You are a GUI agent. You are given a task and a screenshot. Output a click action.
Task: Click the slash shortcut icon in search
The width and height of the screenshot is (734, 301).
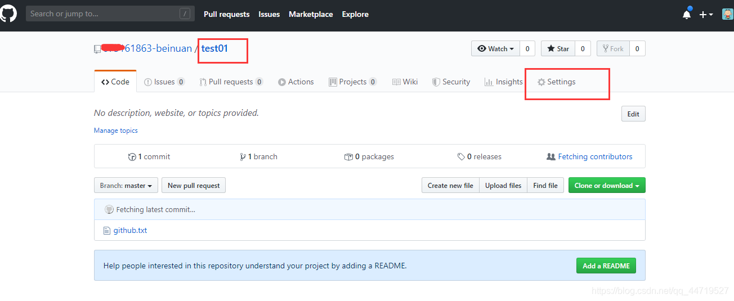(x=185, y=14)
